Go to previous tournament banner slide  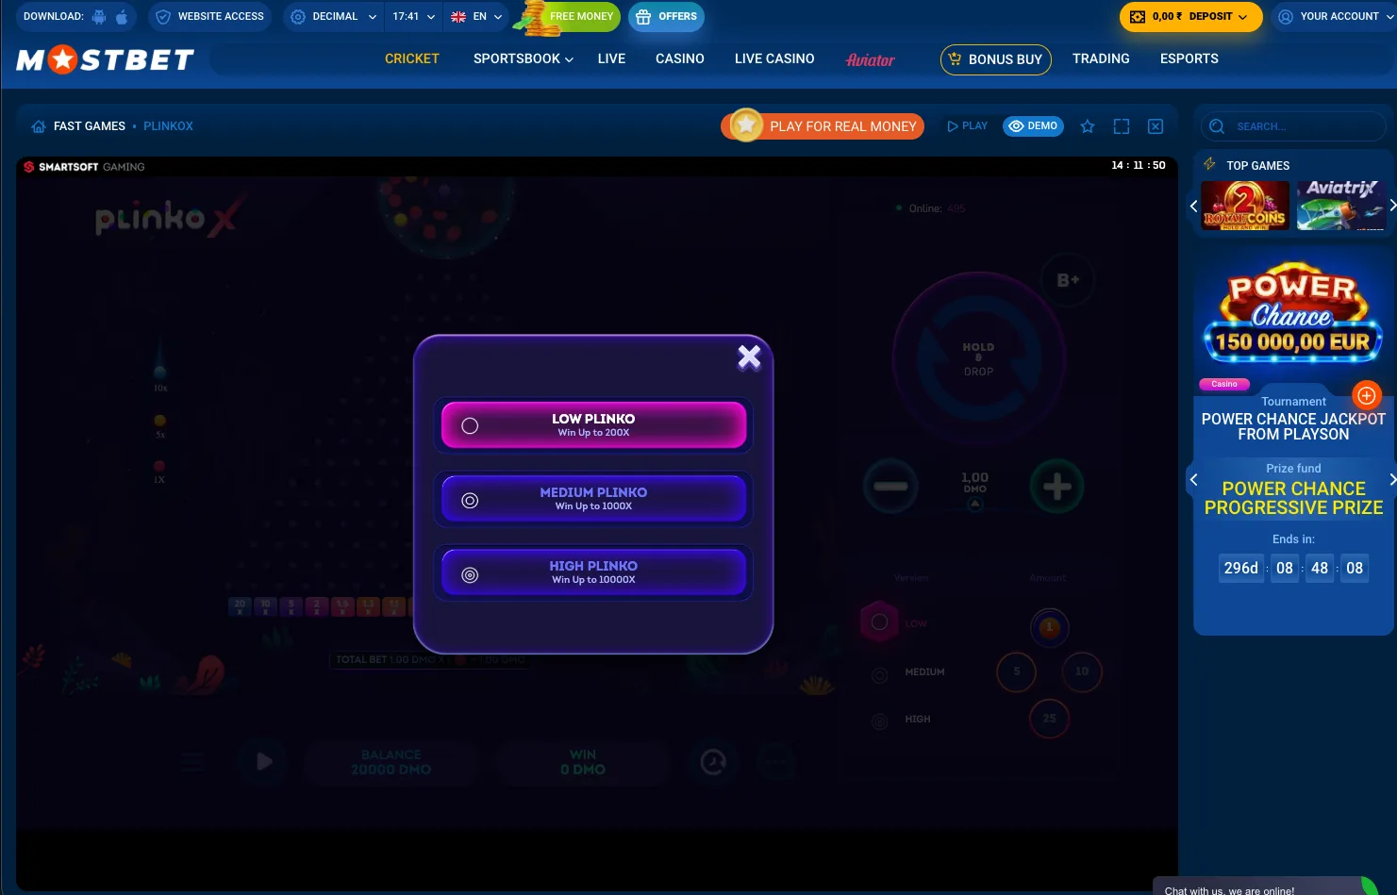point(1193,479)
